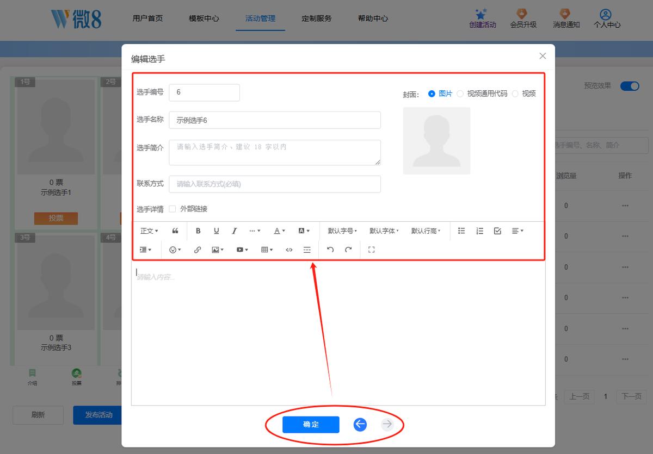Check the 外部链接 checkbox
This screenshot has width=653, height=454.
point(173,209)
